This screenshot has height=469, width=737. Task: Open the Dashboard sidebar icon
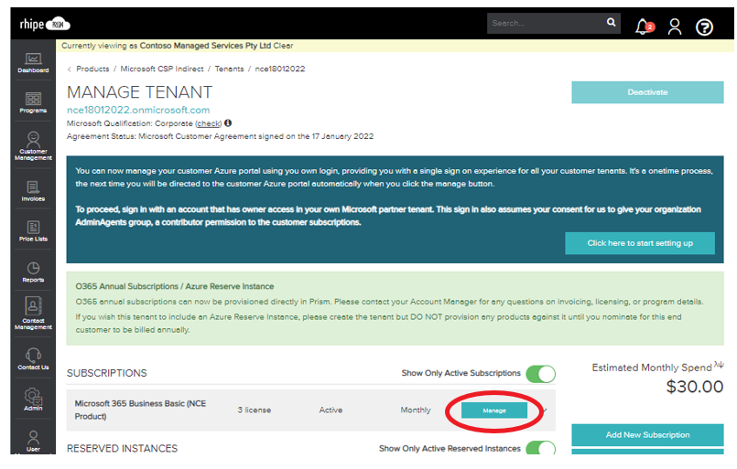[x=33, y=63]
